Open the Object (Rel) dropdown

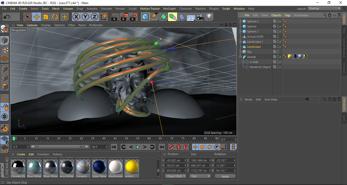(176, 176)
